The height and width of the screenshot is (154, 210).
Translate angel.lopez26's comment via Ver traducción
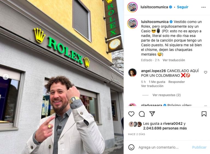click(152, 86)
